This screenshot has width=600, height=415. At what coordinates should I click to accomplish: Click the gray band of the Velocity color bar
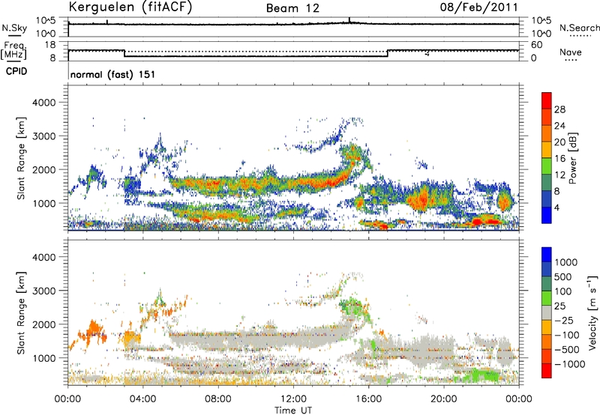pyautogui.click(x=547, y=312)
